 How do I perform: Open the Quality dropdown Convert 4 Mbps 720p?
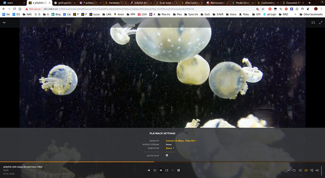click(x=181, y=141)
